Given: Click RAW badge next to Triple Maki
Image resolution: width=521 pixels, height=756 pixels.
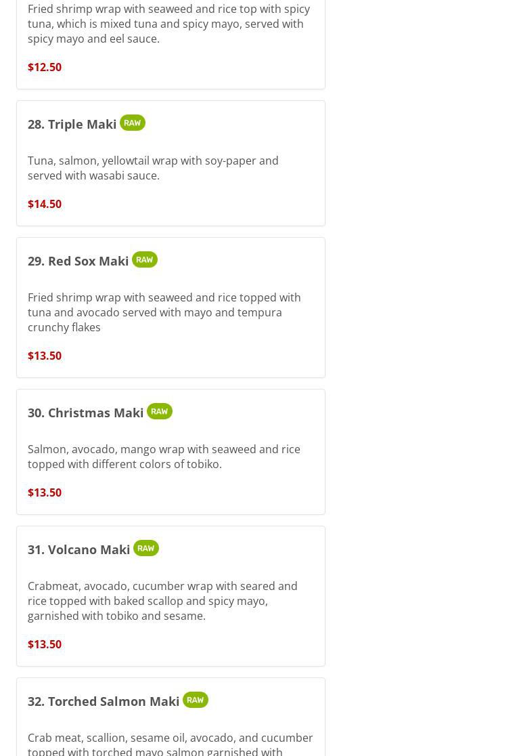Looking at the screenshot, I should [132, 123].
